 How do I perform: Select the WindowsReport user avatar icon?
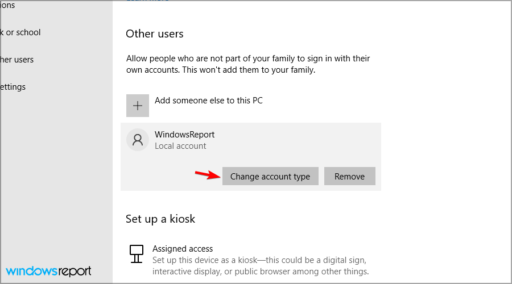point(138,140)
